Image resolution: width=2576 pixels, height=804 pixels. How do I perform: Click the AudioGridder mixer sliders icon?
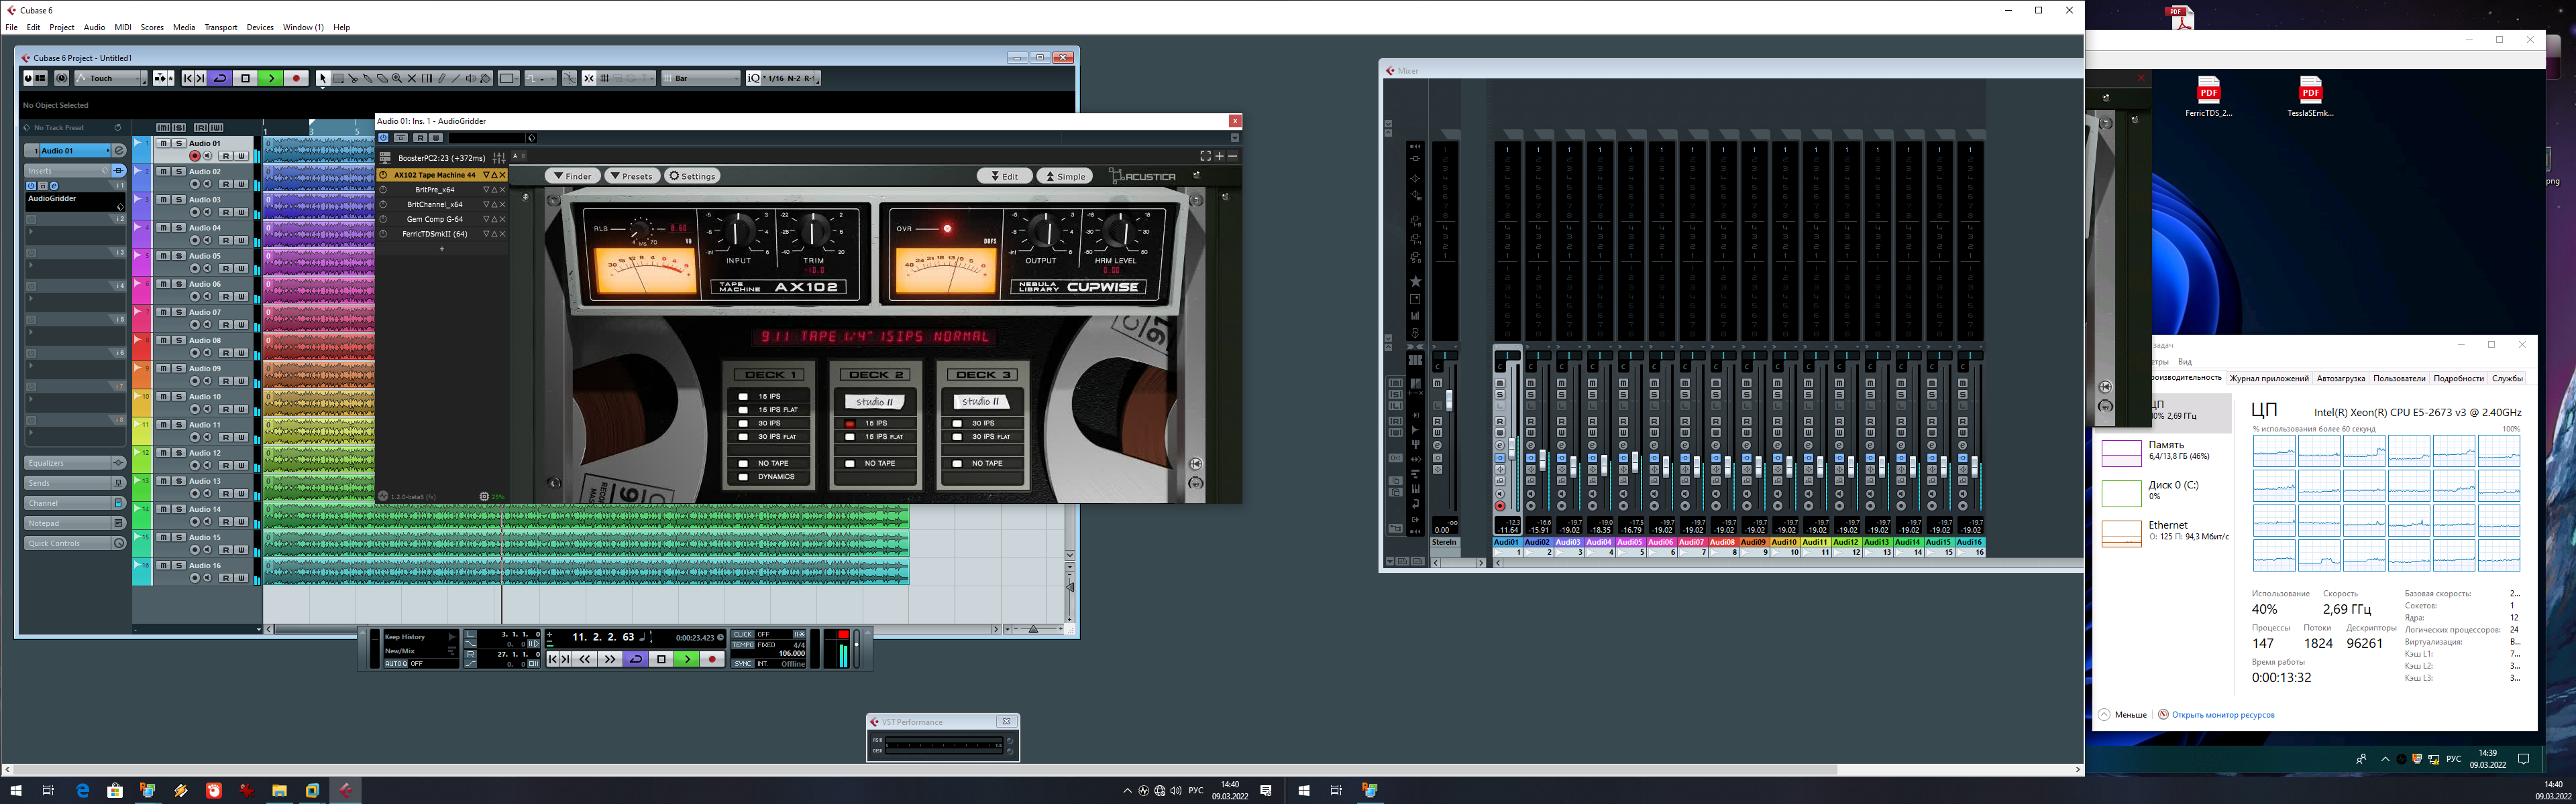pyautogui.click(x=499, y=158)
